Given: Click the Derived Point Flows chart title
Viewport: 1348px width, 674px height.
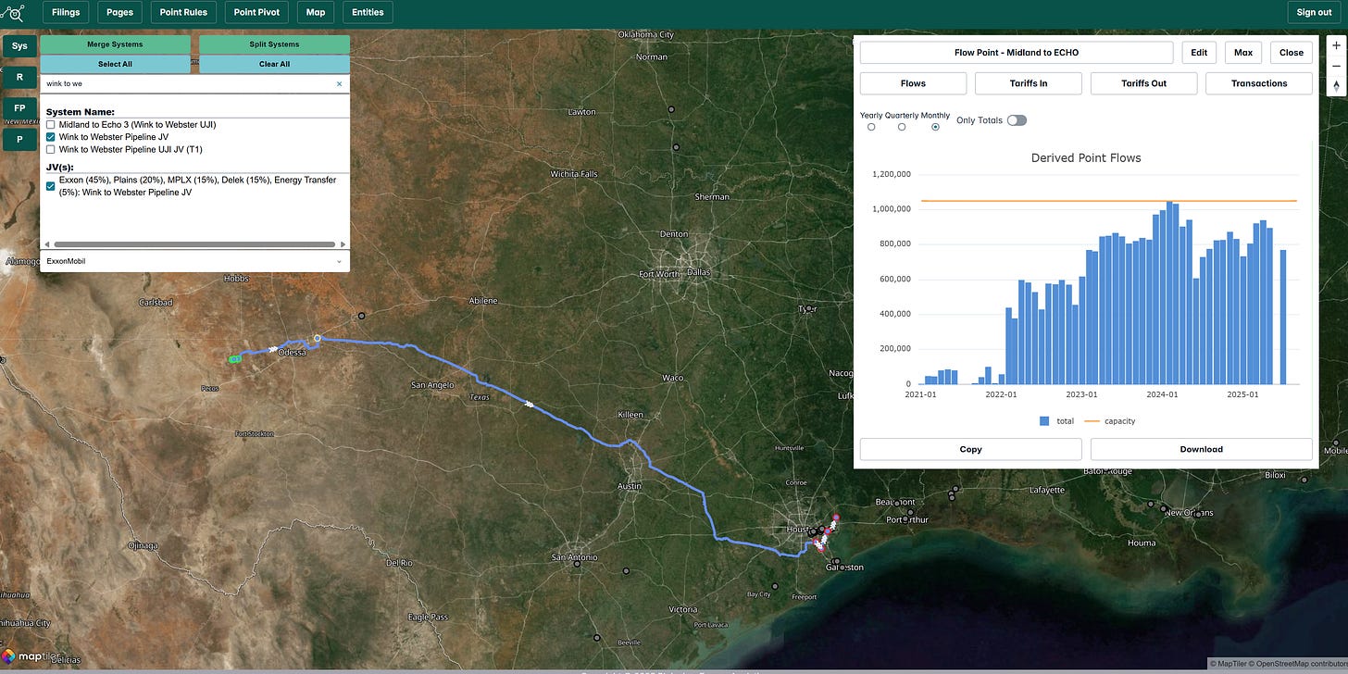Looking at the screenshot, I should click(1086, 157).
